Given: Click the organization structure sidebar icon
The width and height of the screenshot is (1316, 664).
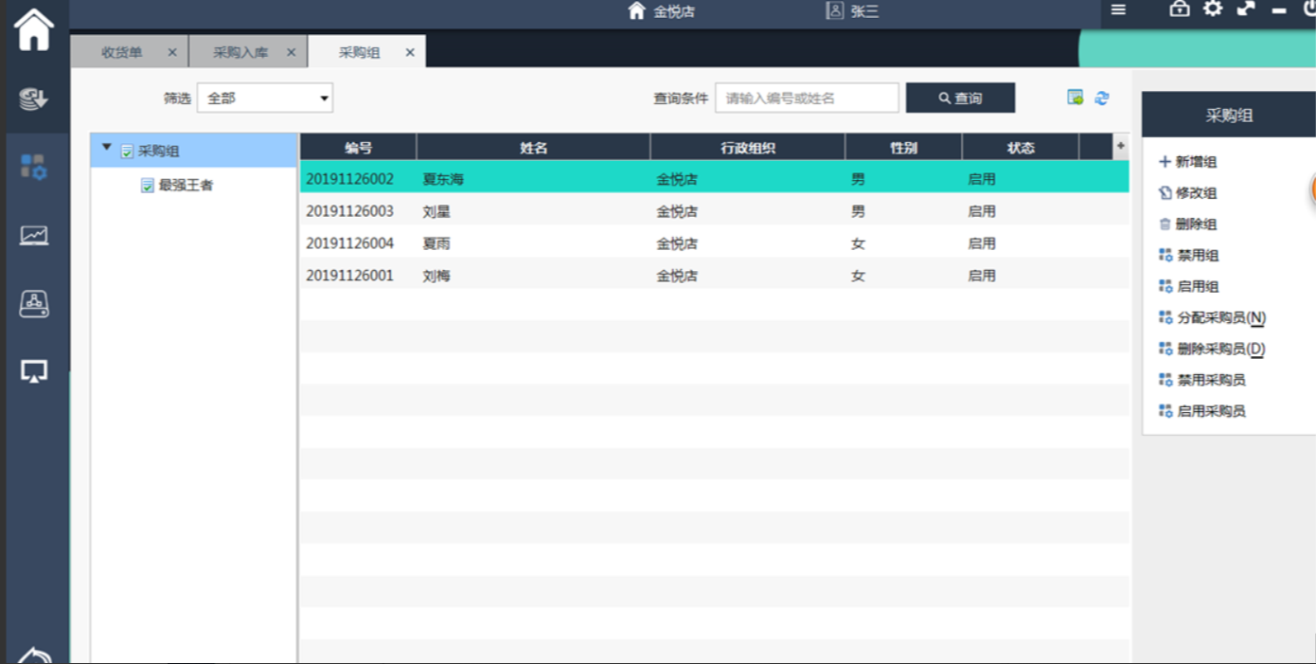Looking at the screenshot, I should click(x=34, y=303).
